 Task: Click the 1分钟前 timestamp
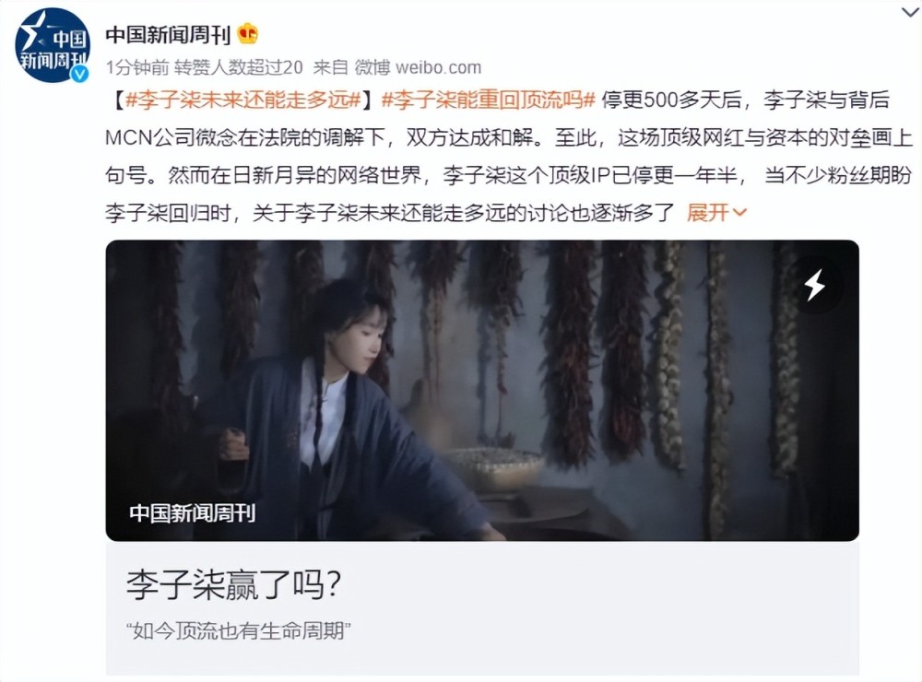pos(137,67)
